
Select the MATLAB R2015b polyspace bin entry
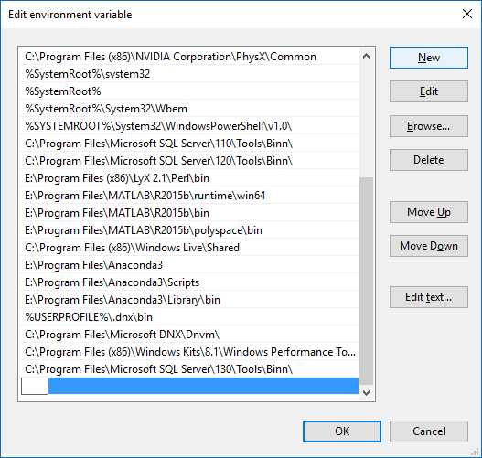189,230
